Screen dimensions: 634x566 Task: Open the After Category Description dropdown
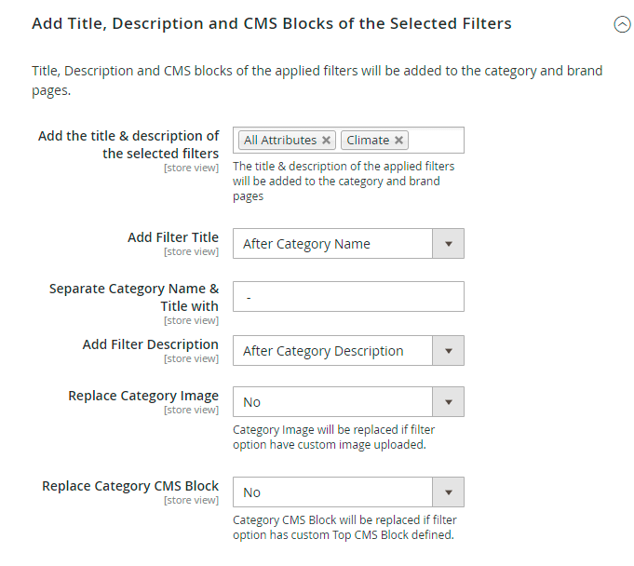pyautogui.click(x=333, y=351)
